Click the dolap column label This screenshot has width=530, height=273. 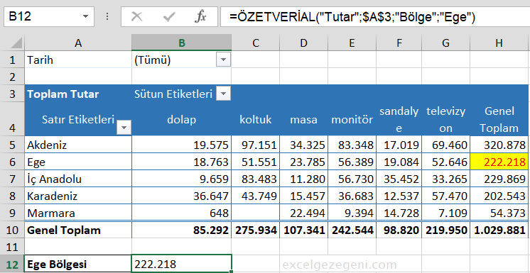pyautogui.click(x=181, y=119)
